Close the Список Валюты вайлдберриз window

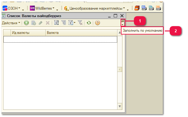point(122,16)
